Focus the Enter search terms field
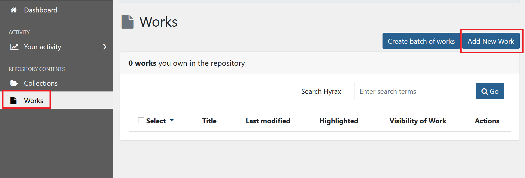Image resolution: width=525 pixels, height=178 pixels. (x=415, y=91)
